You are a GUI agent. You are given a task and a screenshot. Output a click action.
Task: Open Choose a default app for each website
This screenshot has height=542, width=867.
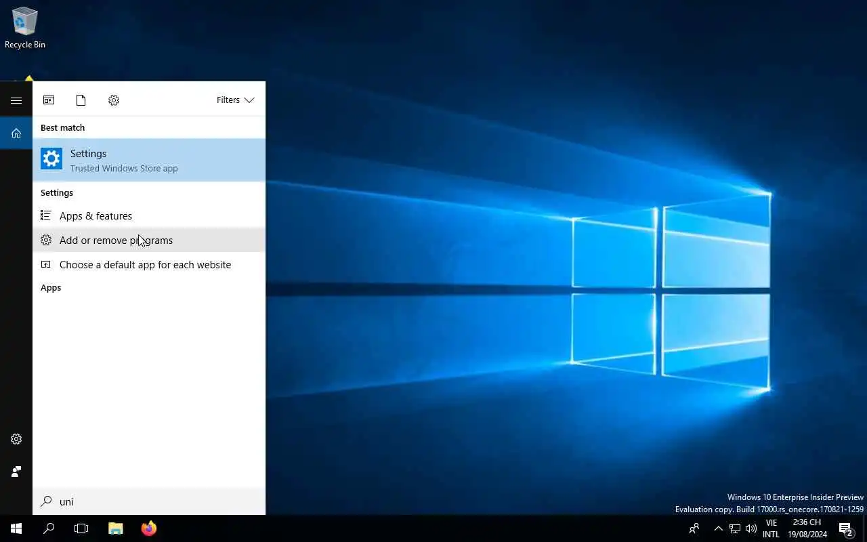coord(149,264)
